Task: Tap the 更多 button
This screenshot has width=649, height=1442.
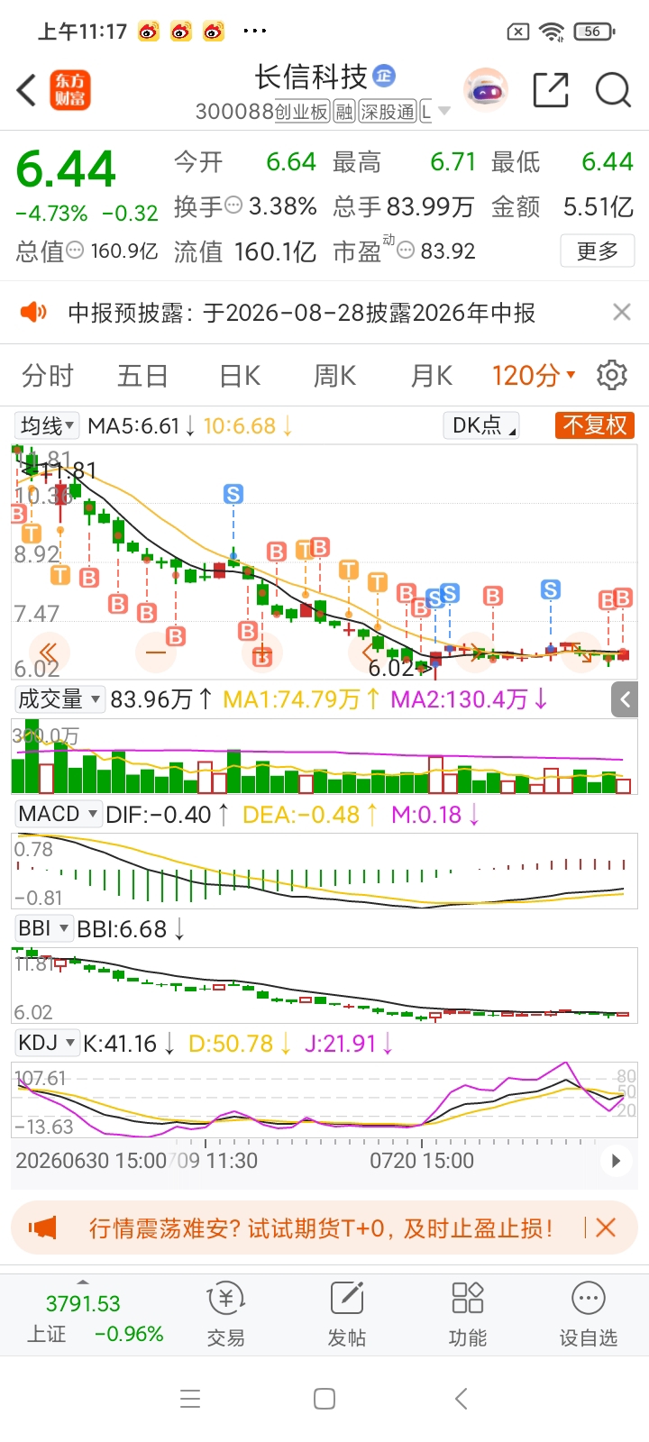Action: tap(598, 251)
